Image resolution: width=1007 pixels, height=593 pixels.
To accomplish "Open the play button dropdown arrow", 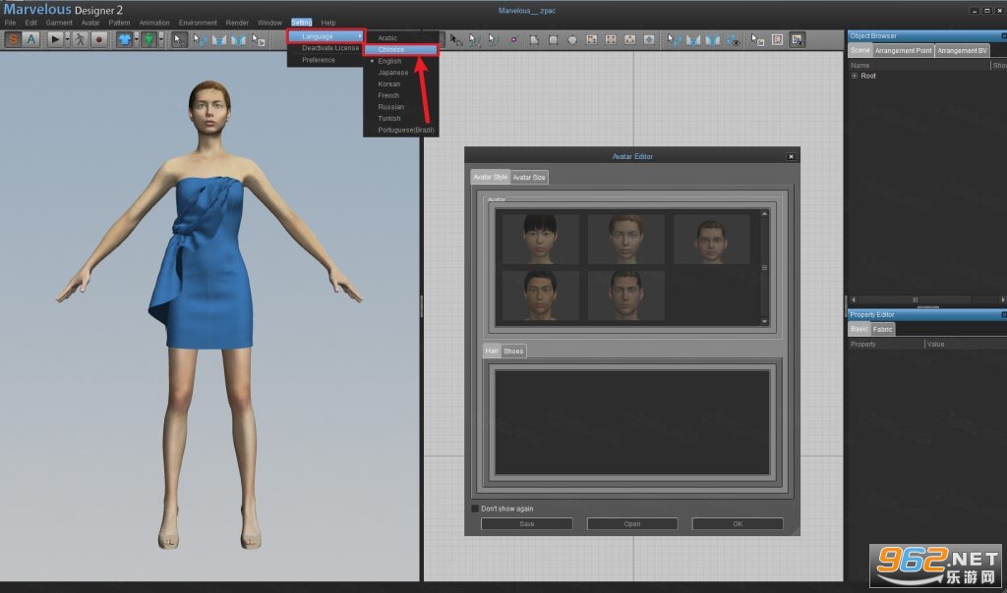I will click(x=67, y=39).
